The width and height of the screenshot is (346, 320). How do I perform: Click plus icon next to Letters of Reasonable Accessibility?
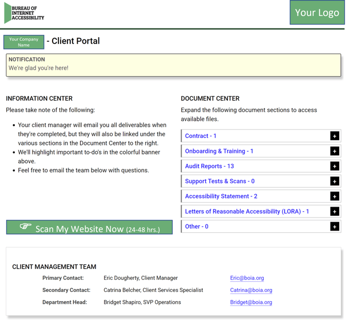click(x=334, y=211)
